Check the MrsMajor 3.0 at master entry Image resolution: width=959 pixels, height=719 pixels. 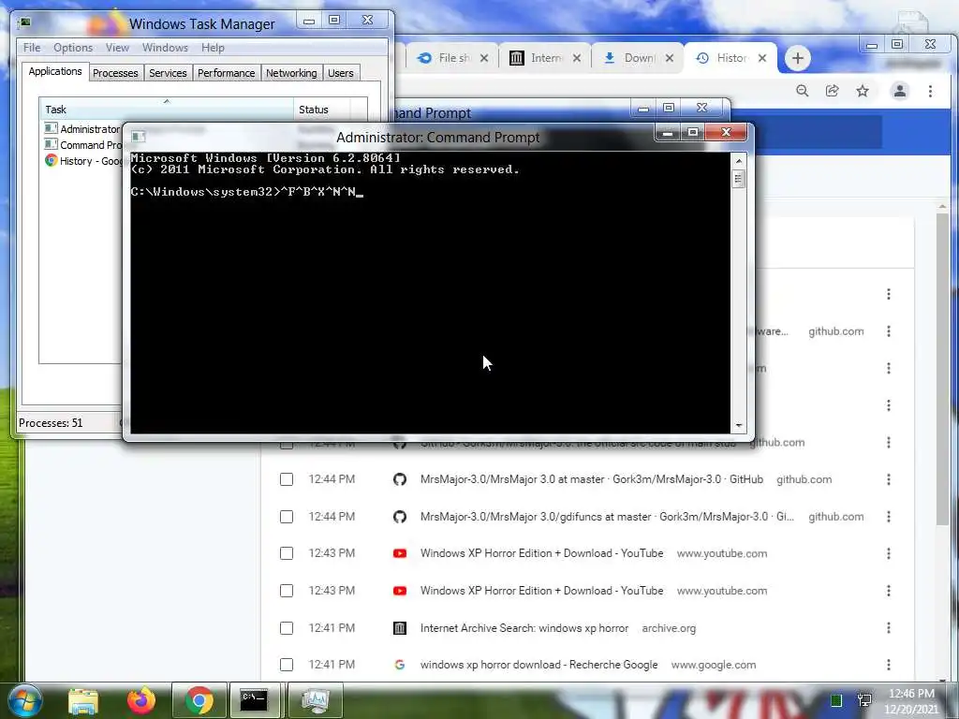tap(287, 479)
